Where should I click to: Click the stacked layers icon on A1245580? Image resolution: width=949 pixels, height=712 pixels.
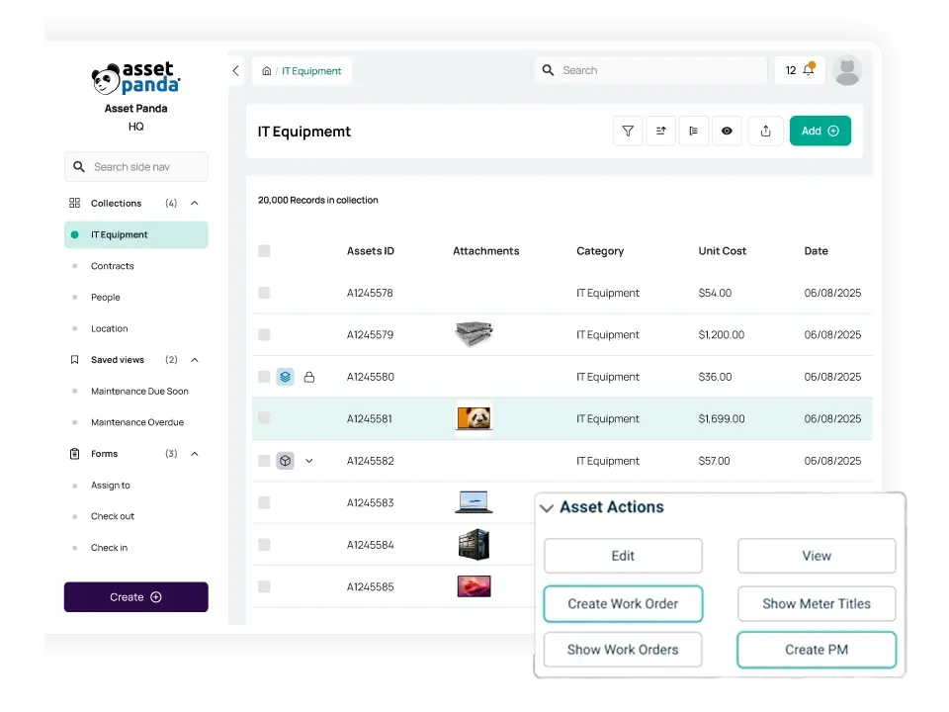285,377
